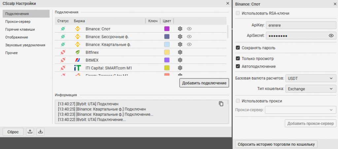Image resolution: width=338 pixels, height=149 pixels.
Task: Select the Bitfinex row name
Action: (x=92, y=52)
